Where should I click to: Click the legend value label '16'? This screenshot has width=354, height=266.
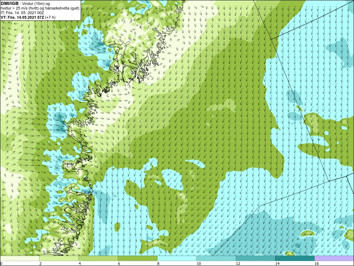(x=316, y=264)
